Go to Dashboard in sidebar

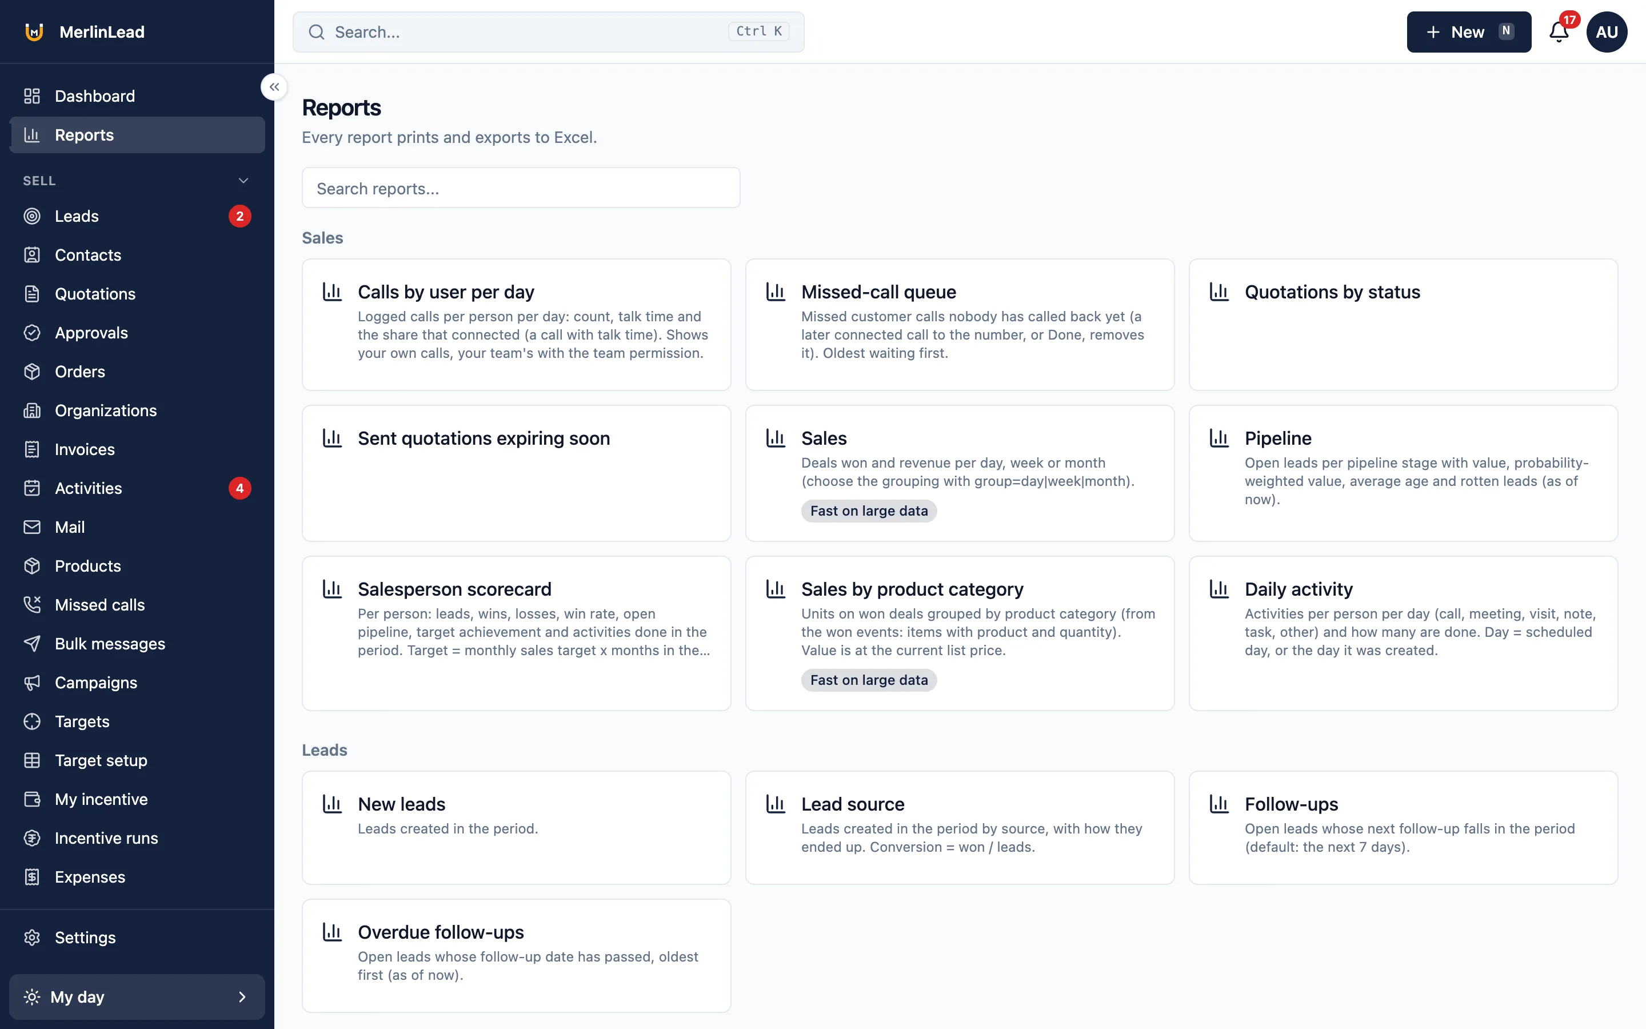click(x=137, y=96)
